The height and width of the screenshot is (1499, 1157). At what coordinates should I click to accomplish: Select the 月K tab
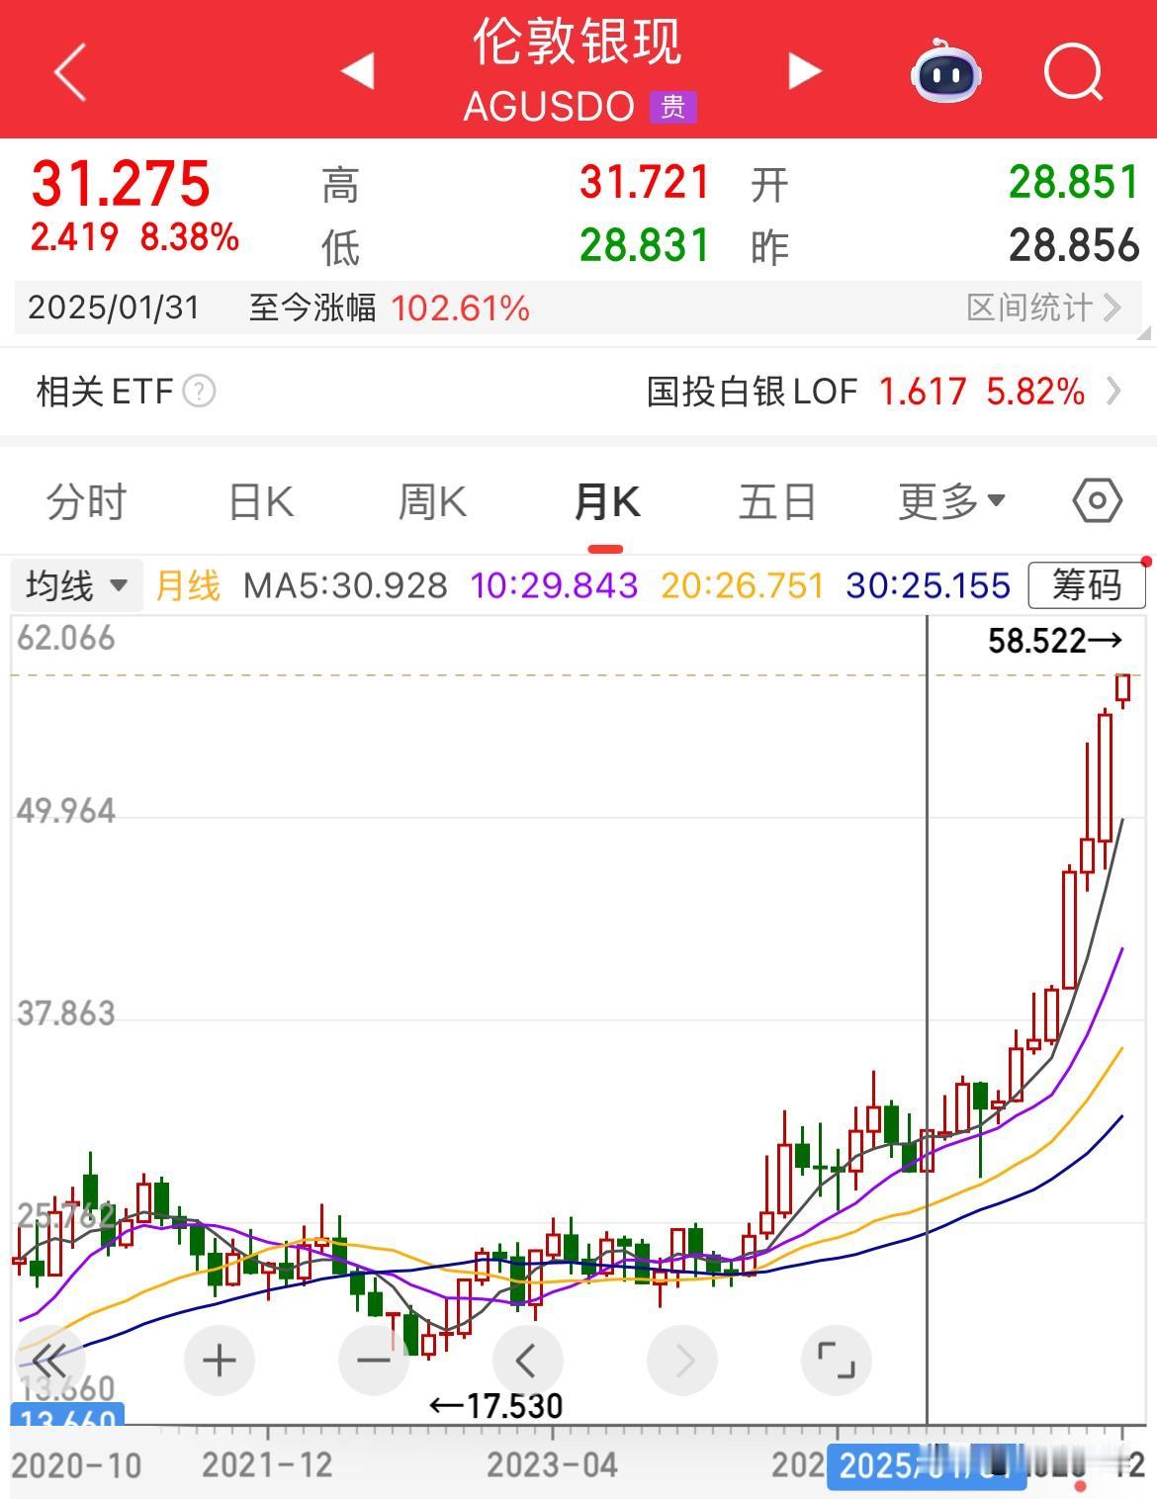point(606,502)
